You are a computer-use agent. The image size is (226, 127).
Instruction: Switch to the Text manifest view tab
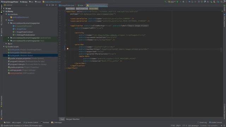click(x=62, y=119)
